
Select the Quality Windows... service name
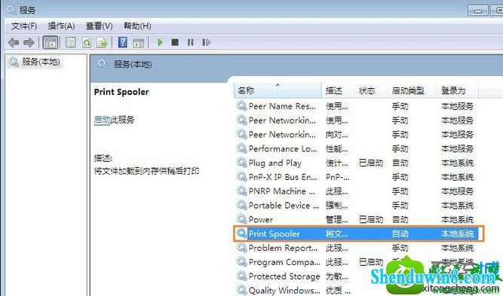click(284, 290)
